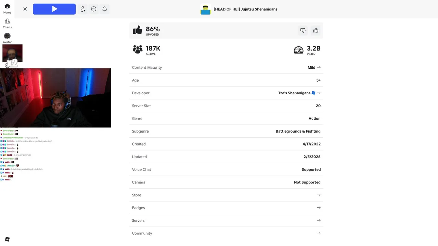
Task: Click the small avatar overlay thumbnail
Action: click(x=12, y=53)
